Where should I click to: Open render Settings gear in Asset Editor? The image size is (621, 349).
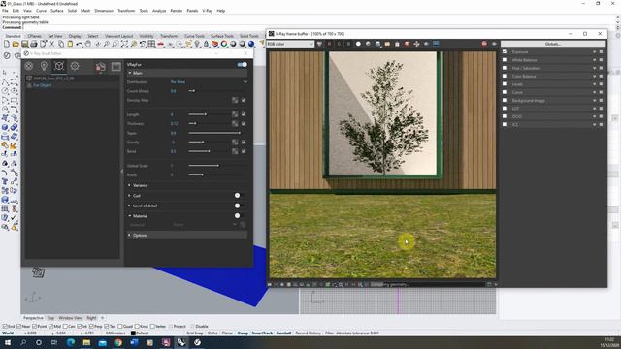point(75,66)
